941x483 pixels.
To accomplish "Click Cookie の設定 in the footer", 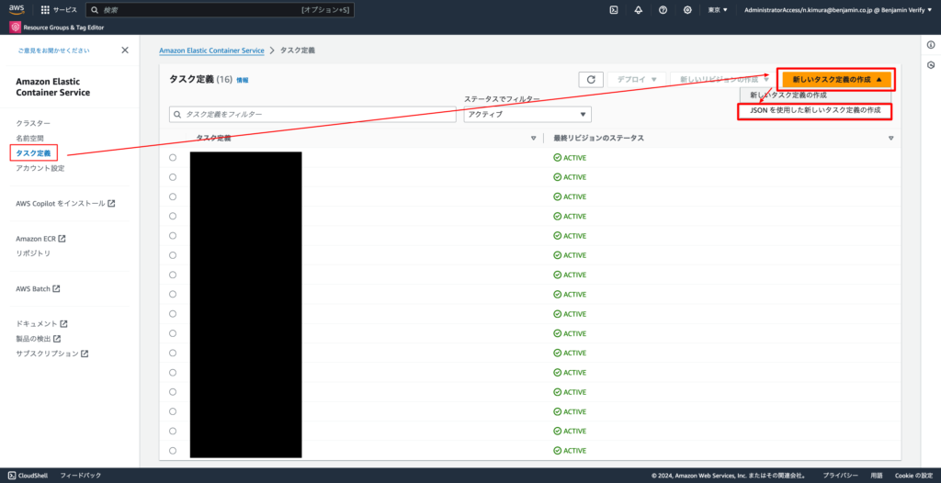I will 913,476.
